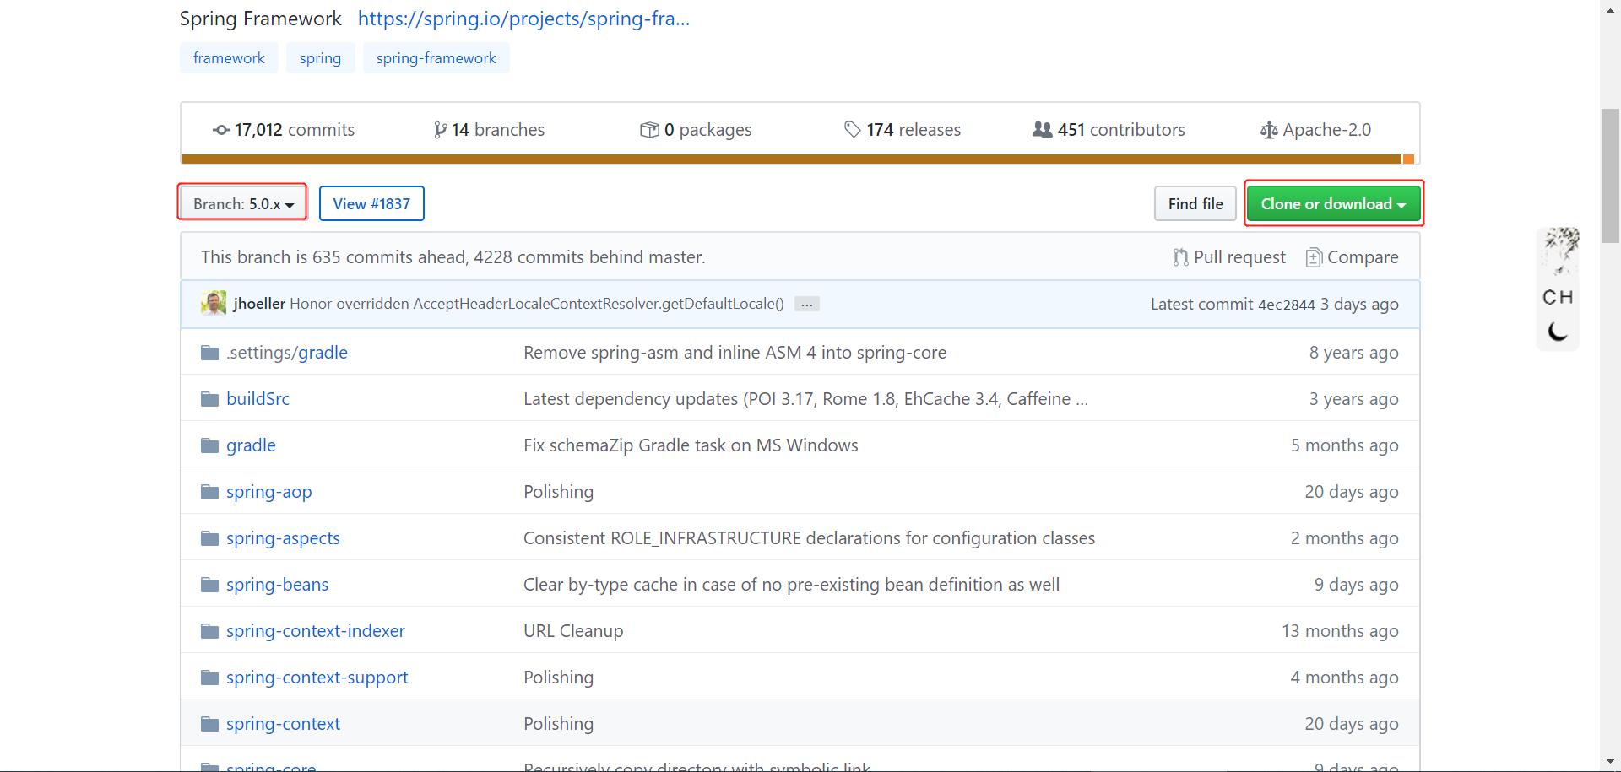
Task: Click the releases tag icon
Action: 853,130
